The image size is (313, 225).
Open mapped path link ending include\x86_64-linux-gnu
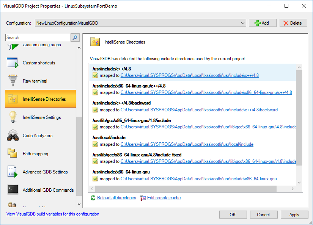(x=199, y=179)
